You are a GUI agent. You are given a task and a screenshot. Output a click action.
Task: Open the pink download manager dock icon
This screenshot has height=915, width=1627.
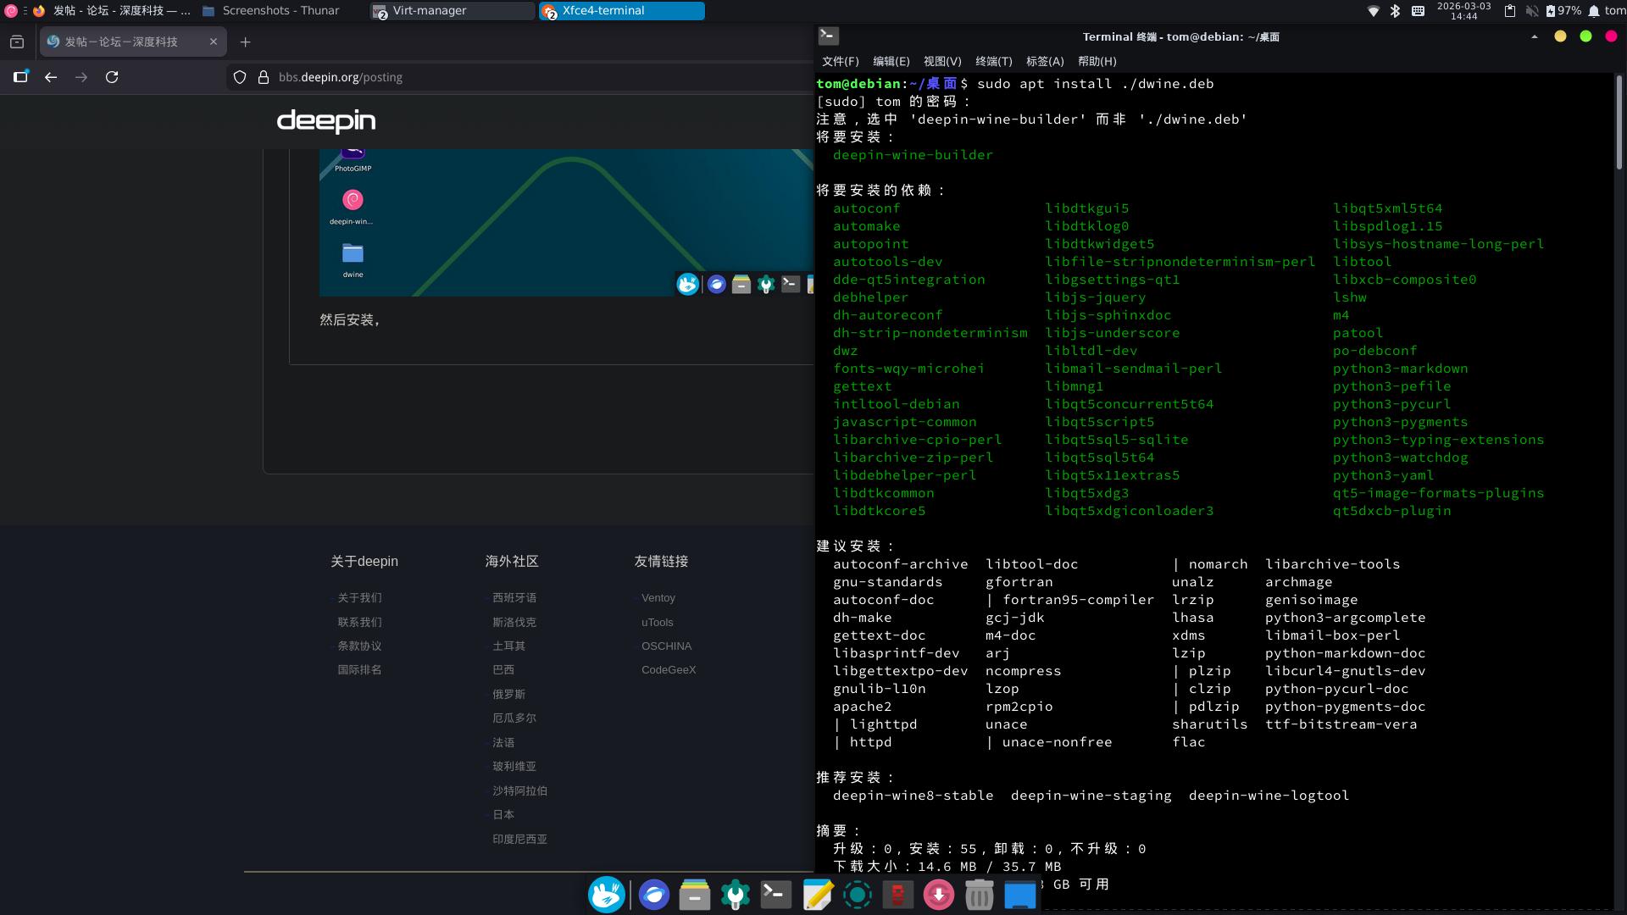[x=938, y=895]
